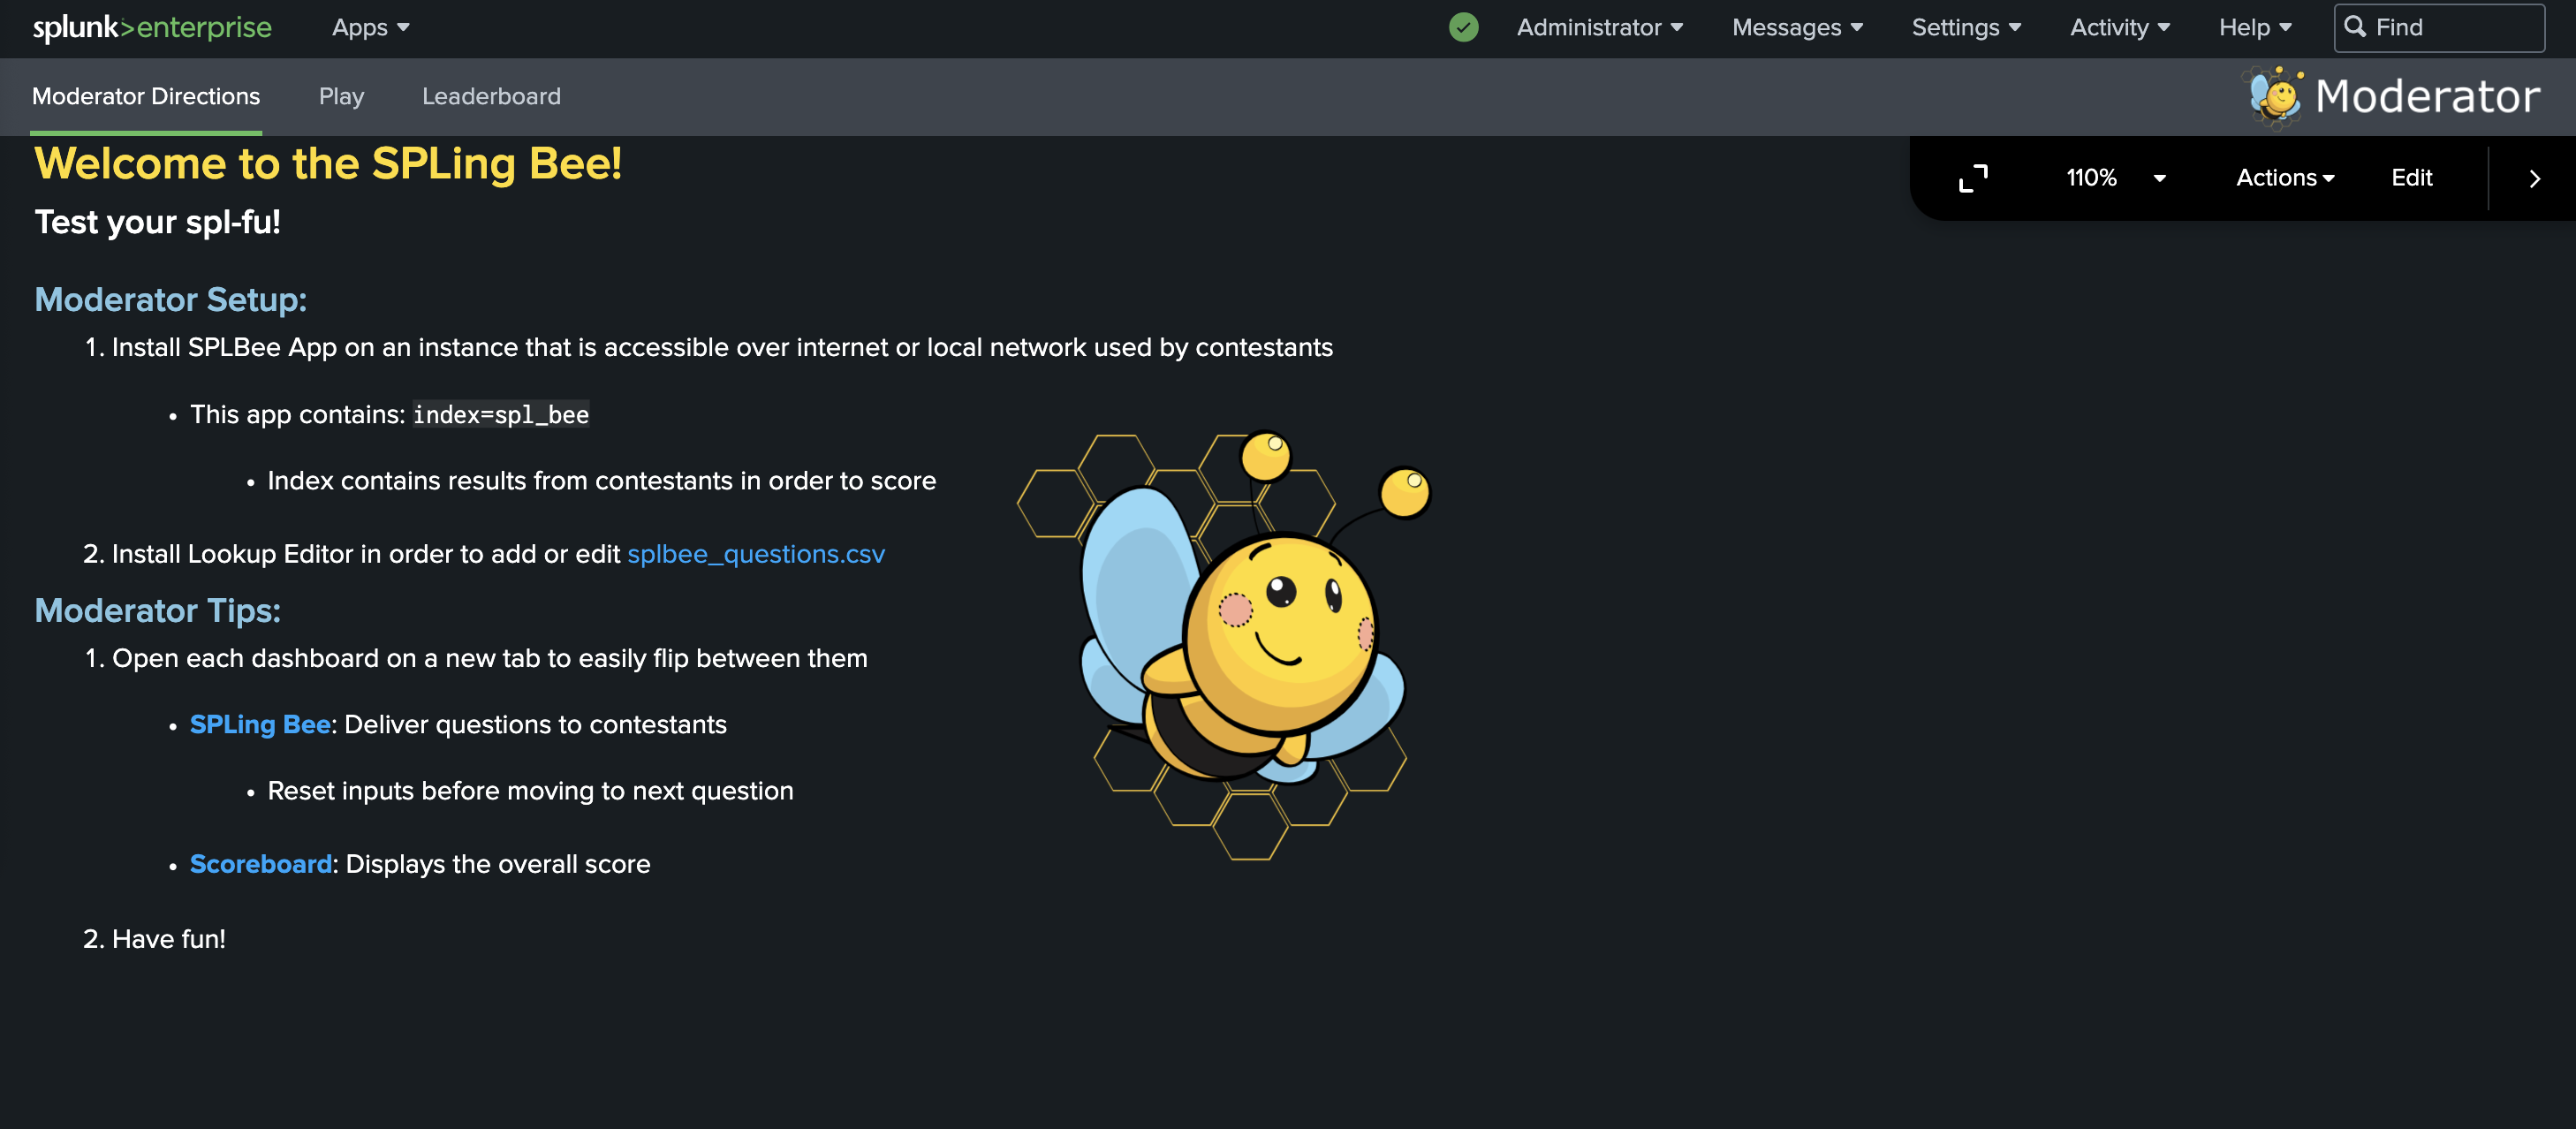Click inside the Find search field
The height and width of the screenshot is (1129, 2576).
click(x=2450, y=27)
